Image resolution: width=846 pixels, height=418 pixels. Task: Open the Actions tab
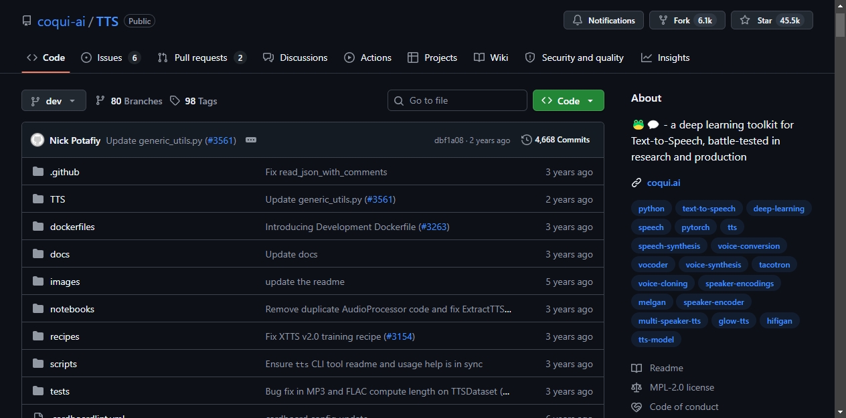tap(367, 58)
